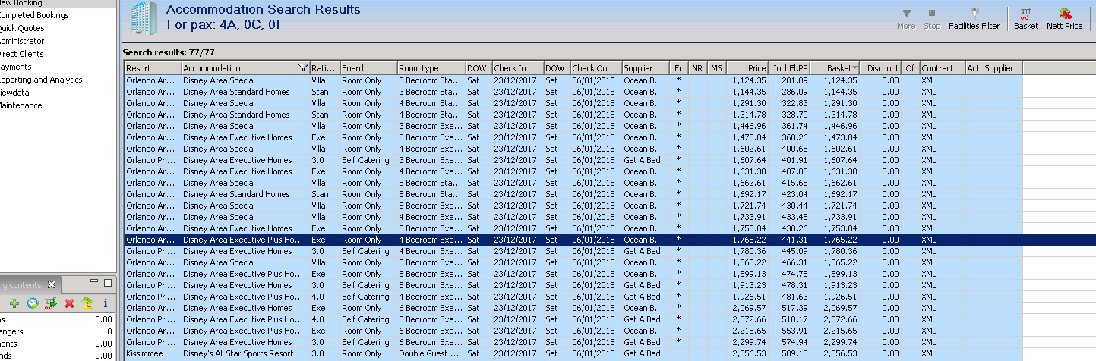This screenshot has height=361, width=1096.
Task: Select the result row priced 1,899.13
Action: (x=573, y=274)
